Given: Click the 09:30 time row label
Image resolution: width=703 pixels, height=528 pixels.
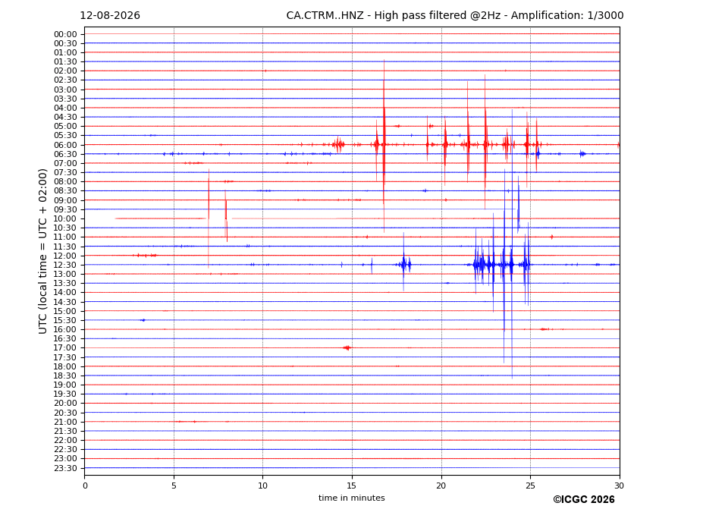Looking at the screenshot, I should coord(65,209).
